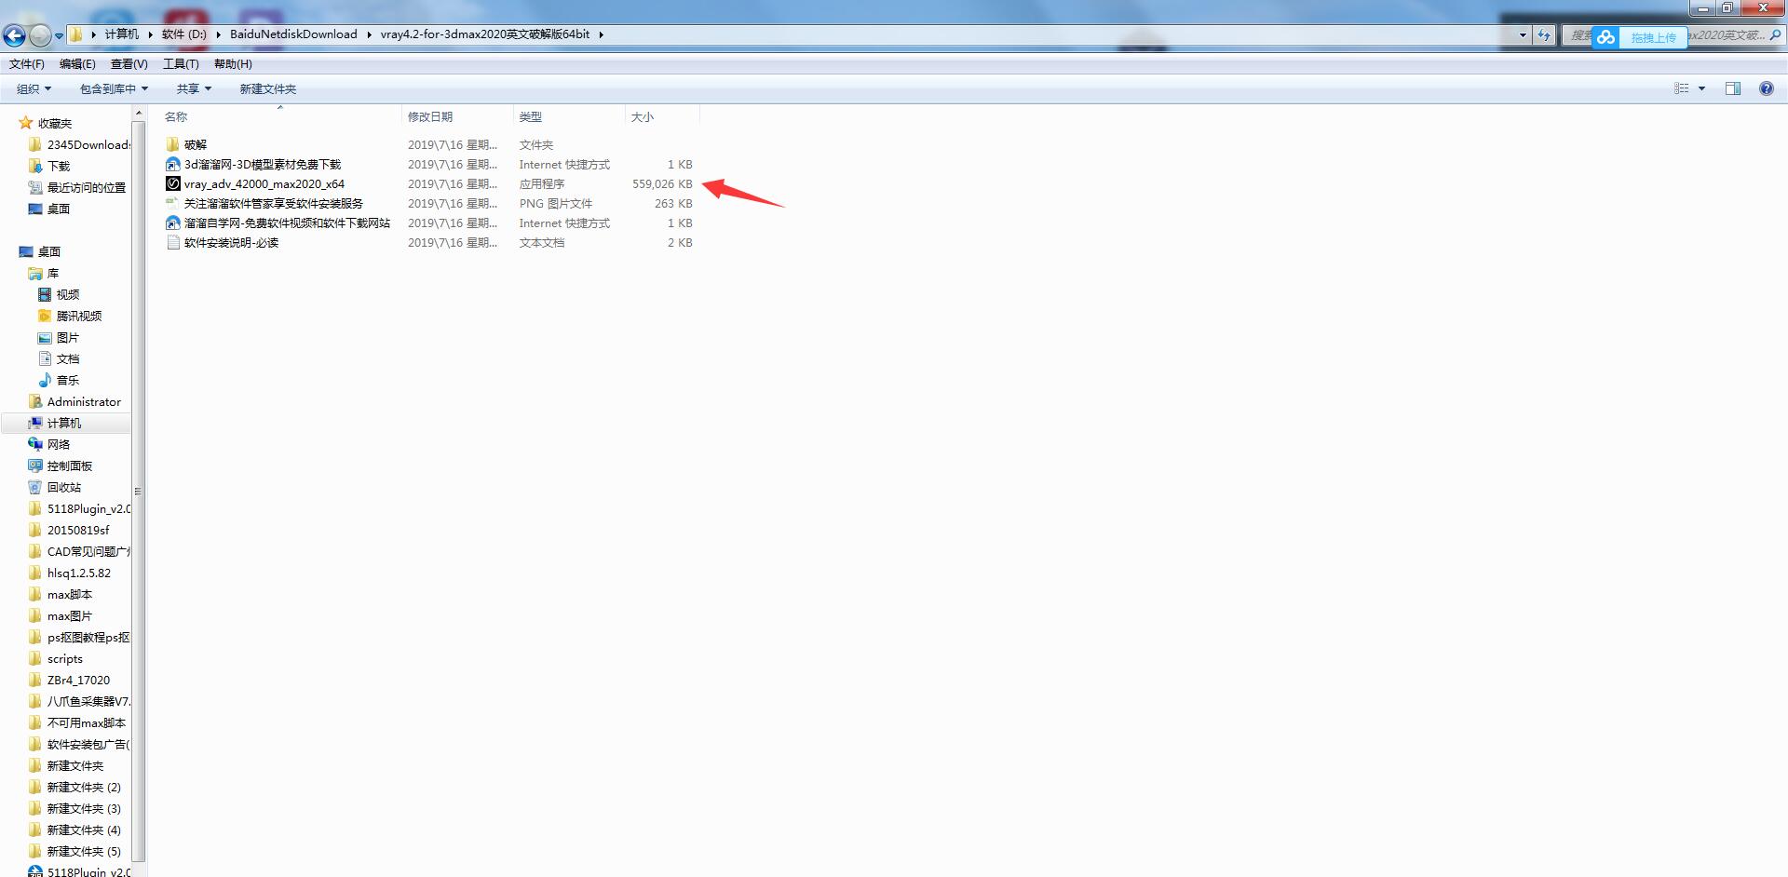This screenshot has height=877, width=1788.
Task: Click the Back navigation arrow button
Action: tap(15, 35)
